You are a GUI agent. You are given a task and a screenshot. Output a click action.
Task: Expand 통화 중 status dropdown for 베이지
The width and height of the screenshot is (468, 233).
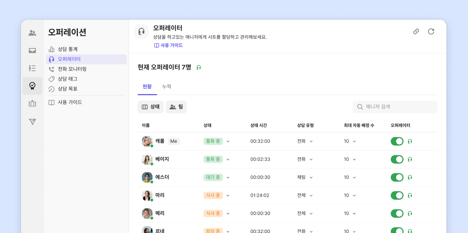point(228,159)
